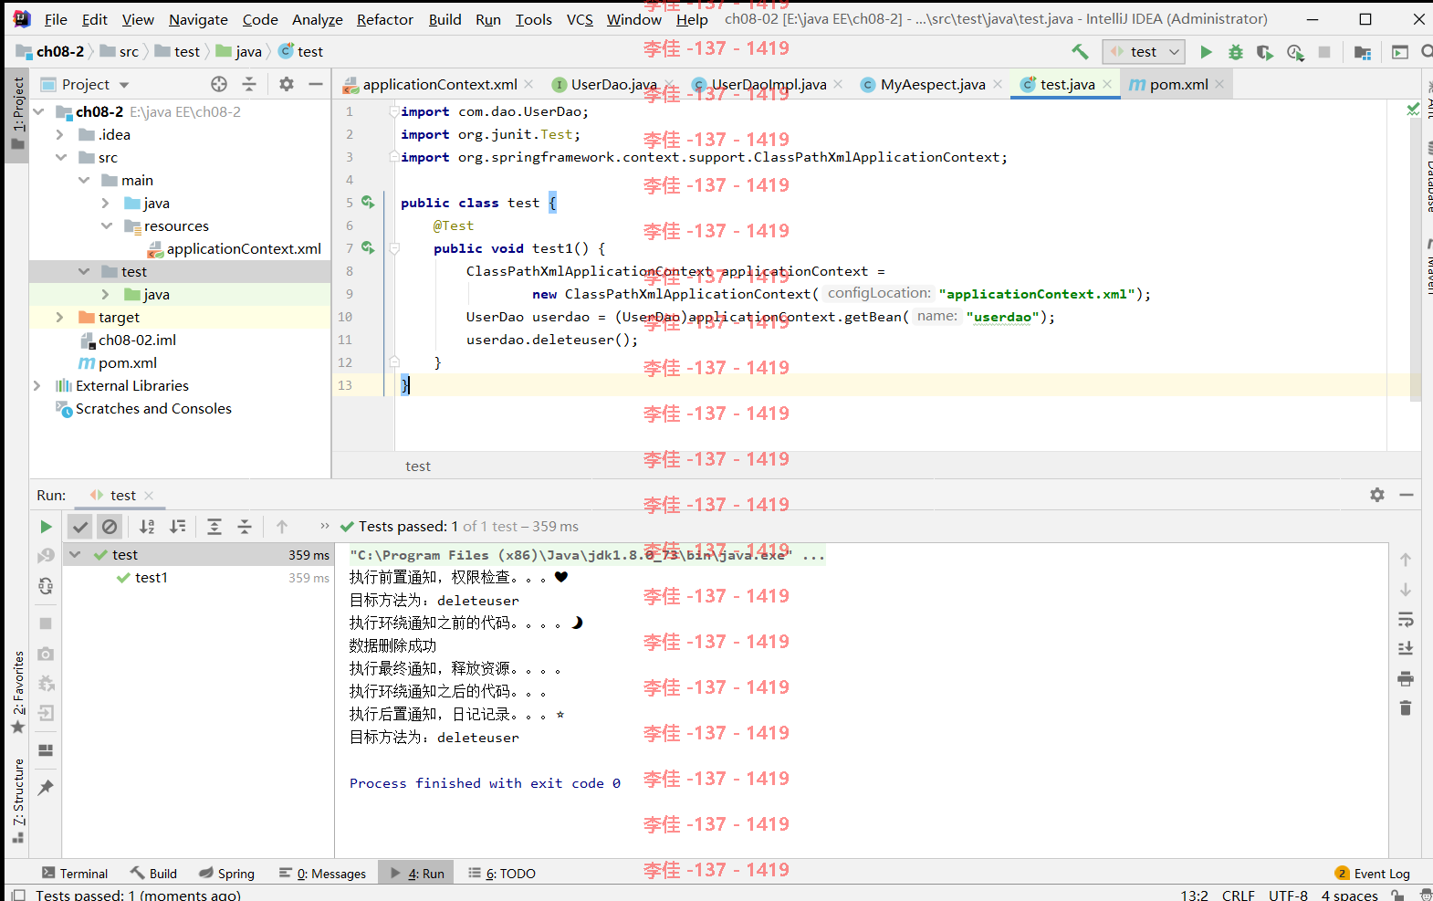Click run gutter icon beside class test
This screenshot has width=1433, height=901.
(368, 202)
